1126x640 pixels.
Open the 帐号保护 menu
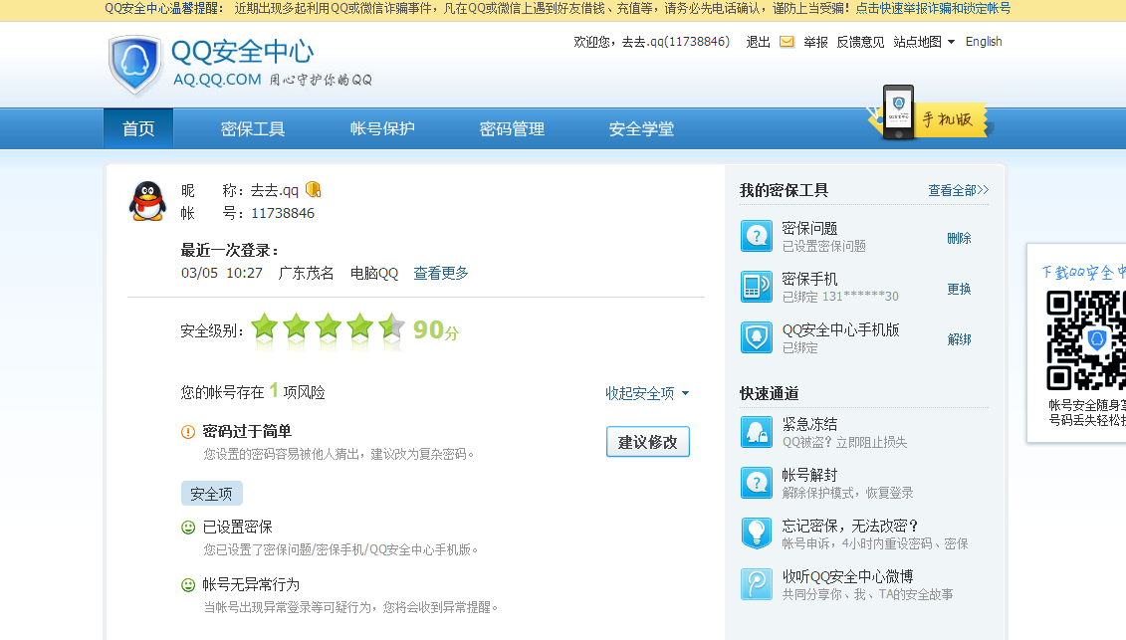click(382, 128)
